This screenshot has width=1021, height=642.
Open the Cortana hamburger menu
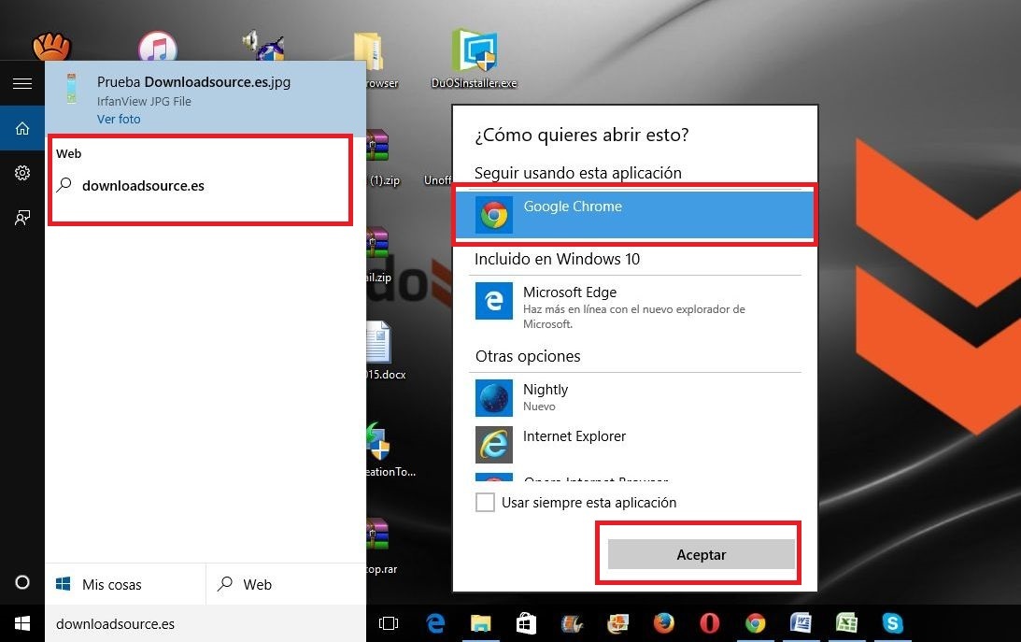click(x=22, y=83)
